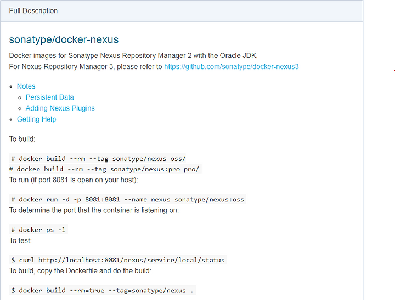The height and width of the screenshot is (300, 395).
Task: Click 'For Nexus Repository Manager 3' text
Action: click(86, 67)
